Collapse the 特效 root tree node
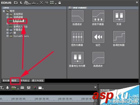 tap(4, 11)
